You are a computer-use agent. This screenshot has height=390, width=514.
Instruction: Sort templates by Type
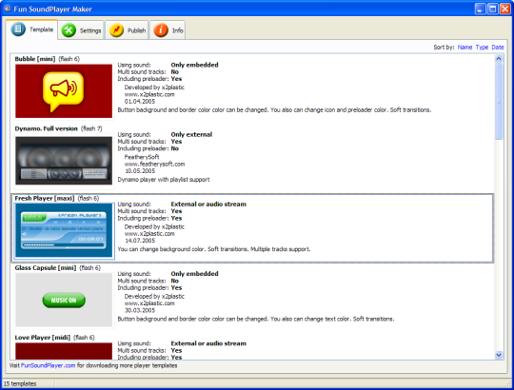482,48
